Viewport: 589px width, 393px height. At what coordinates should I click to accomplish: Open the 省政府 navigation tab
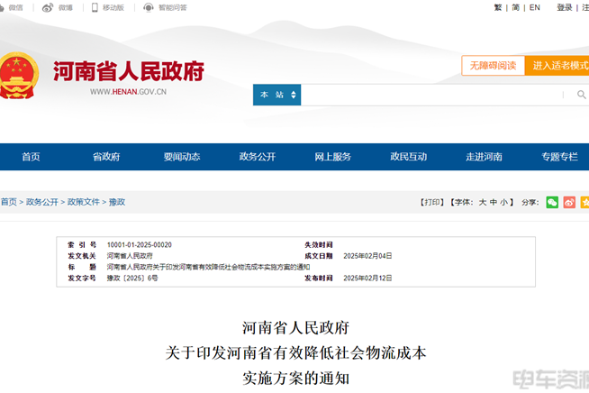(x=106, y=157)
